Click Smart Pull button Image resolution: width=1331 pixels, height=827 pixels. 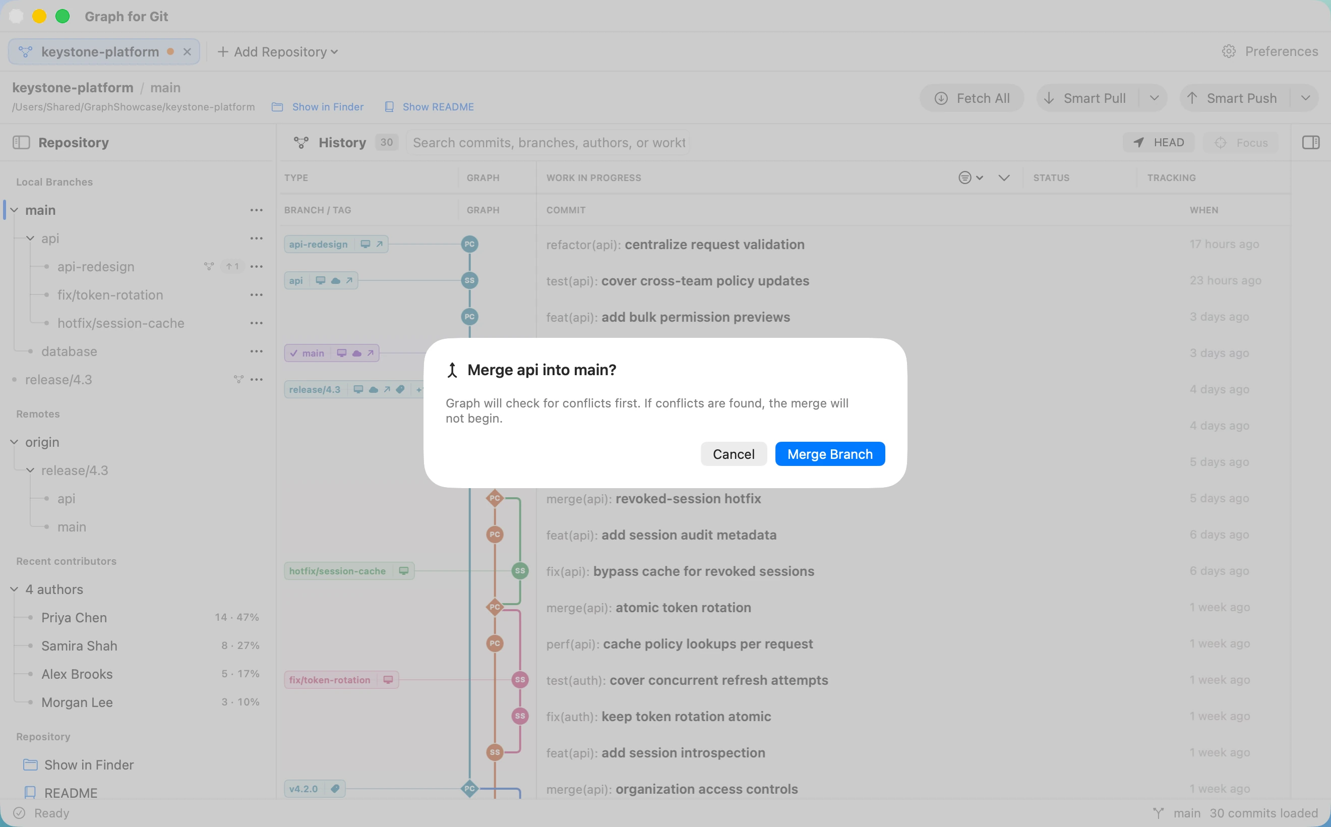(x=1086, y=98)
